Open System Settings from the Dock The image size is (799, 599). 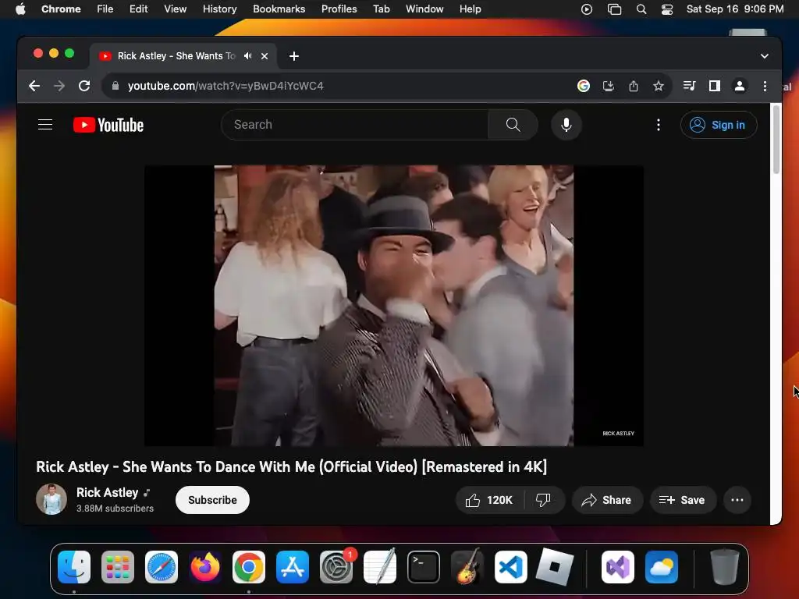(x=336, y=567)
